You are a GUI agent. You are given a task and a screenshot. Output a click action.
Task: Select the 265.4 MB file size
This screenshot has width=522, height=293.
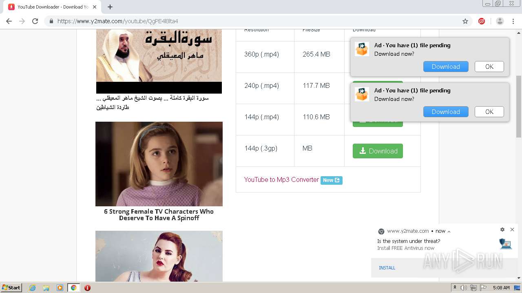tap(316, 54)
